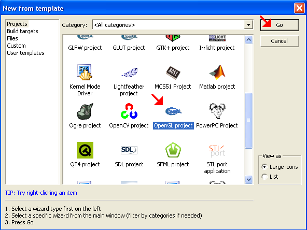Select the OpenCV project icon
This screenshot has width=307, height=230.
129,111
